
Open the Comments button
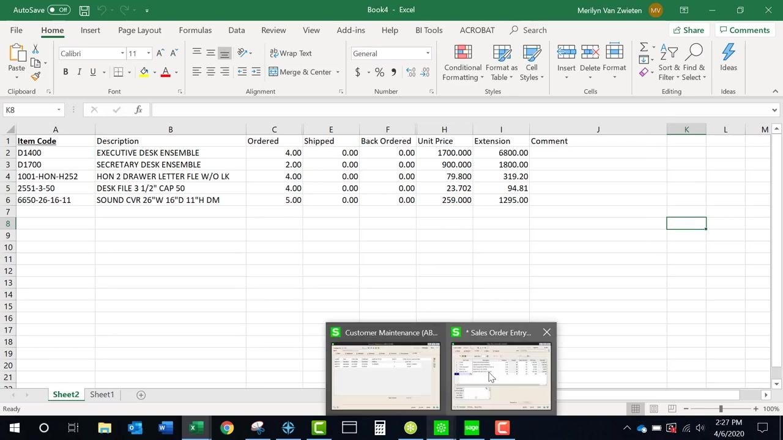click(744, 30)
